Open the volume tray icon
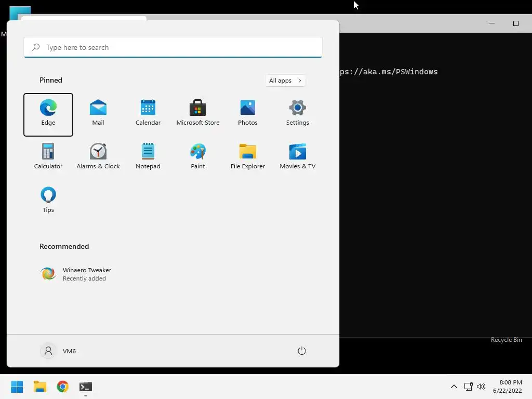532x399 pixels. point(481,387)
